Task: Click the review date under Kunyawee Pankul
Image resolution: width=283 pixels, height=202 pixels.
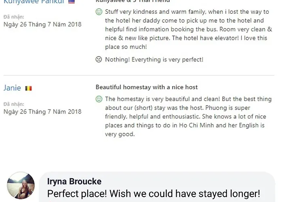Action: [42, 24]
